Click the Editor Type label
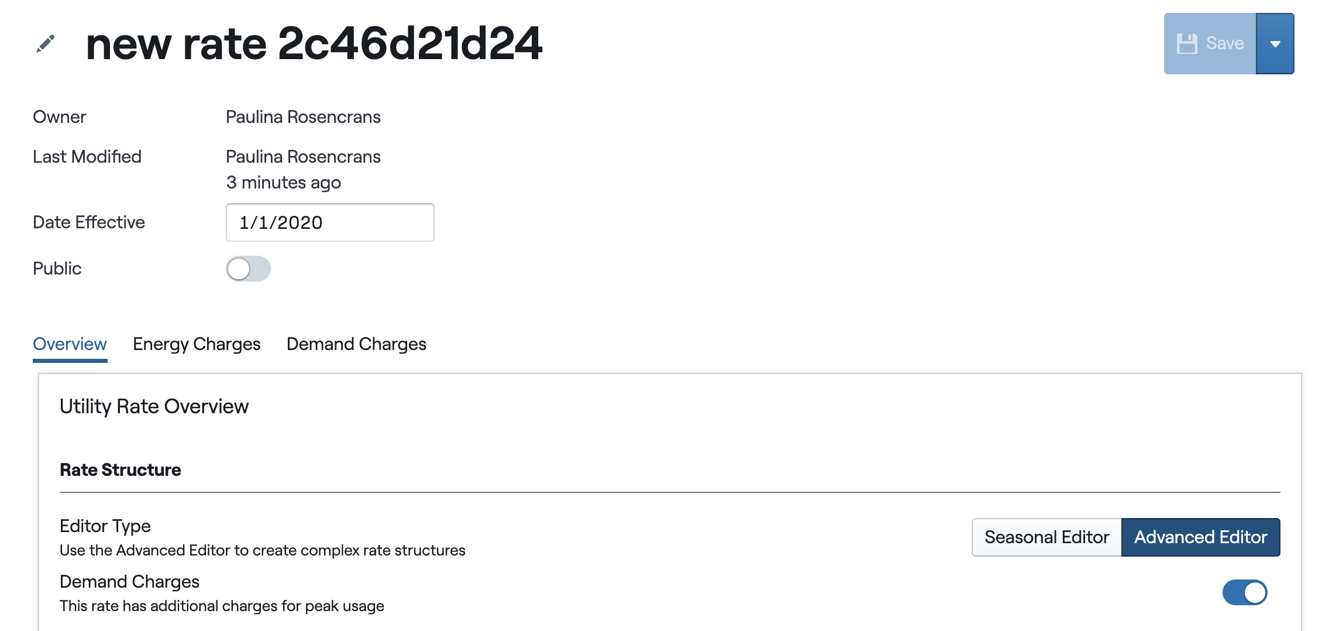Screen dimensions: 1322x631 click(x=105, y=526)
